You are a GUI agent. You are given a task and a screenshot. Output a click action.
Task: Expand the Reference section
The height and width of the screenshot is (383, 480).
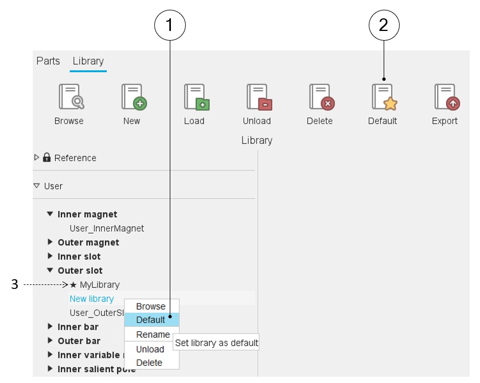click(x=37, y=157)
